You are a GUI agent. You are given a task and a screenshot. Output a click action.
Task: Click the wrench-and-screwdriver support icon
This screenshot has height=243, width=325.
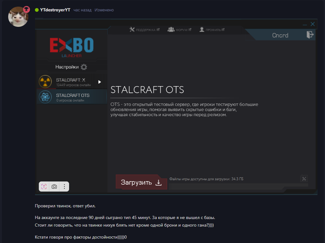click(x=132, y=29)
